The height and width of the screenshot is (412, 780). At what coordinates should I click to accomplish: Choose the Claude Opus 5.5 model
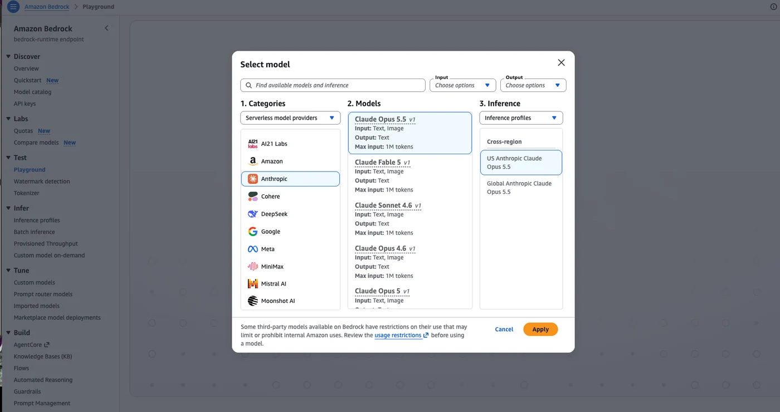[410, 133]
